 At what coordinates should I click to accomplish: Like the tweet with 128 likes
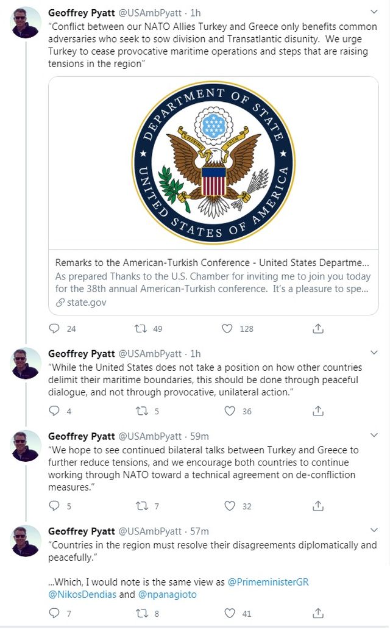point(227,329)
